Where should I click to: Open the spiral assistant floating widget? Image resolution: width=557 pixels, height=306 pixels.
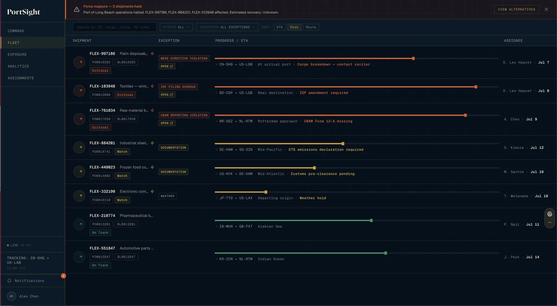coord(550,214)
